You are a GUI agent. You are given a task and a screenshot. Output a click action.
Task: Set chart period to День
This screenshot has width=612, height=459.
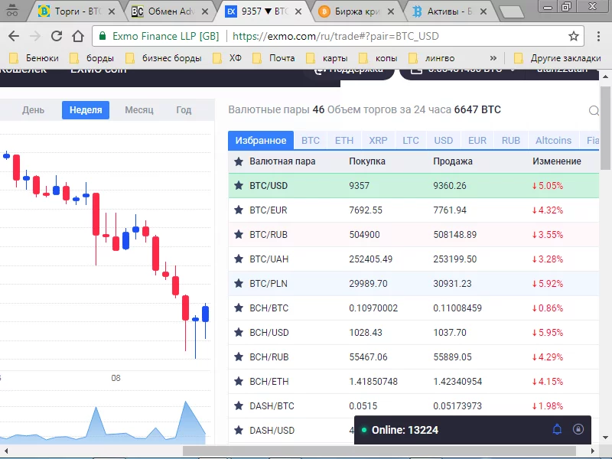tap(33, 110)
